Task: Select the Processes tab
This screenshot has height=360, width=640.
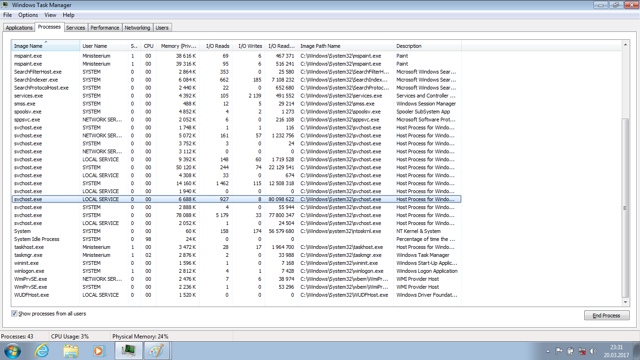Action: (49, 27)
